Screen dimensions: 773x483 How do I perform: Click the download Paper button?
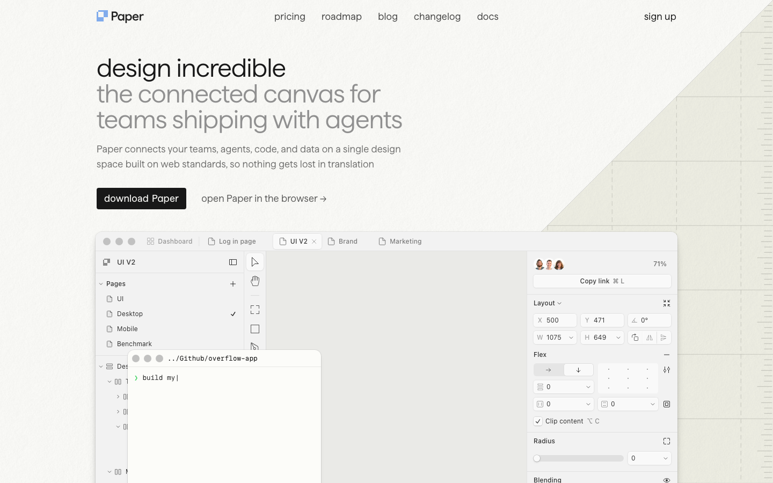[x=141, y=199]
